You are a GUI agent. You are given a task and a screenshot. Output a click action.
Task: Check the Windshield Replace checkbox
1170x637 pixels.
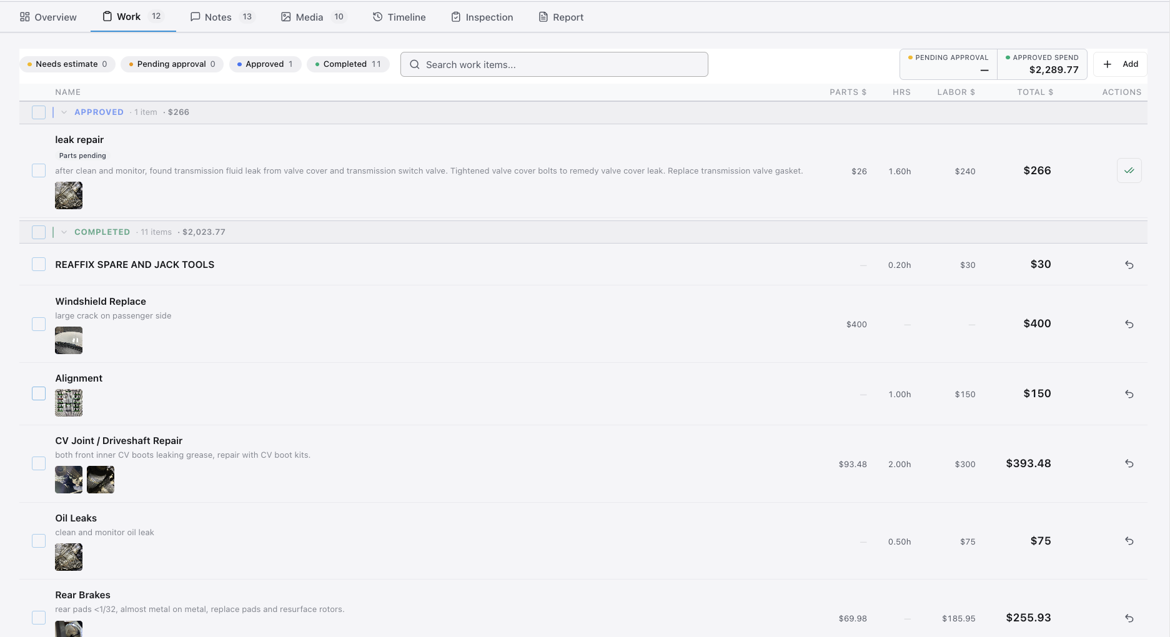point(39,324)
